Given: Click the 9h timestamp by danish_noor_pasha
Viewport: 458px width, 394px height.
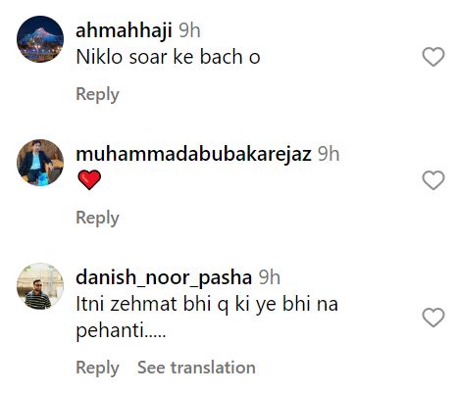Looking at the screenshot, I should pos(270,277).
